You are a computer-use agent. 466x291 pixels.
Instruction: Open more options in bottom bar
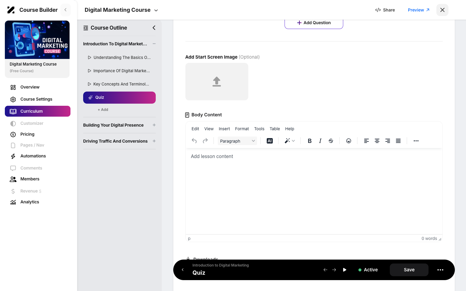click(440, 270)
